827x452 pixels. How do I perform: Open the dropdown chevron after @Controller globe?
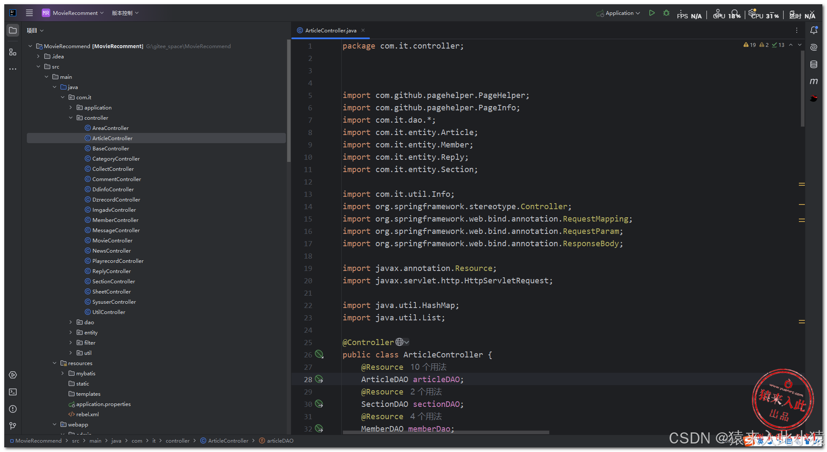click(x=407, y=342)
